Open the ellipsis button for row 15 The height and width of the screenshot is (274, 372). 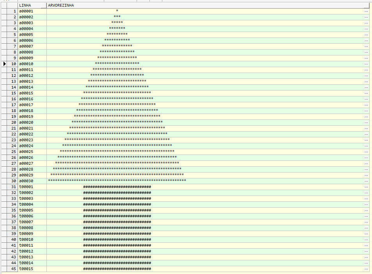point(366,93)
